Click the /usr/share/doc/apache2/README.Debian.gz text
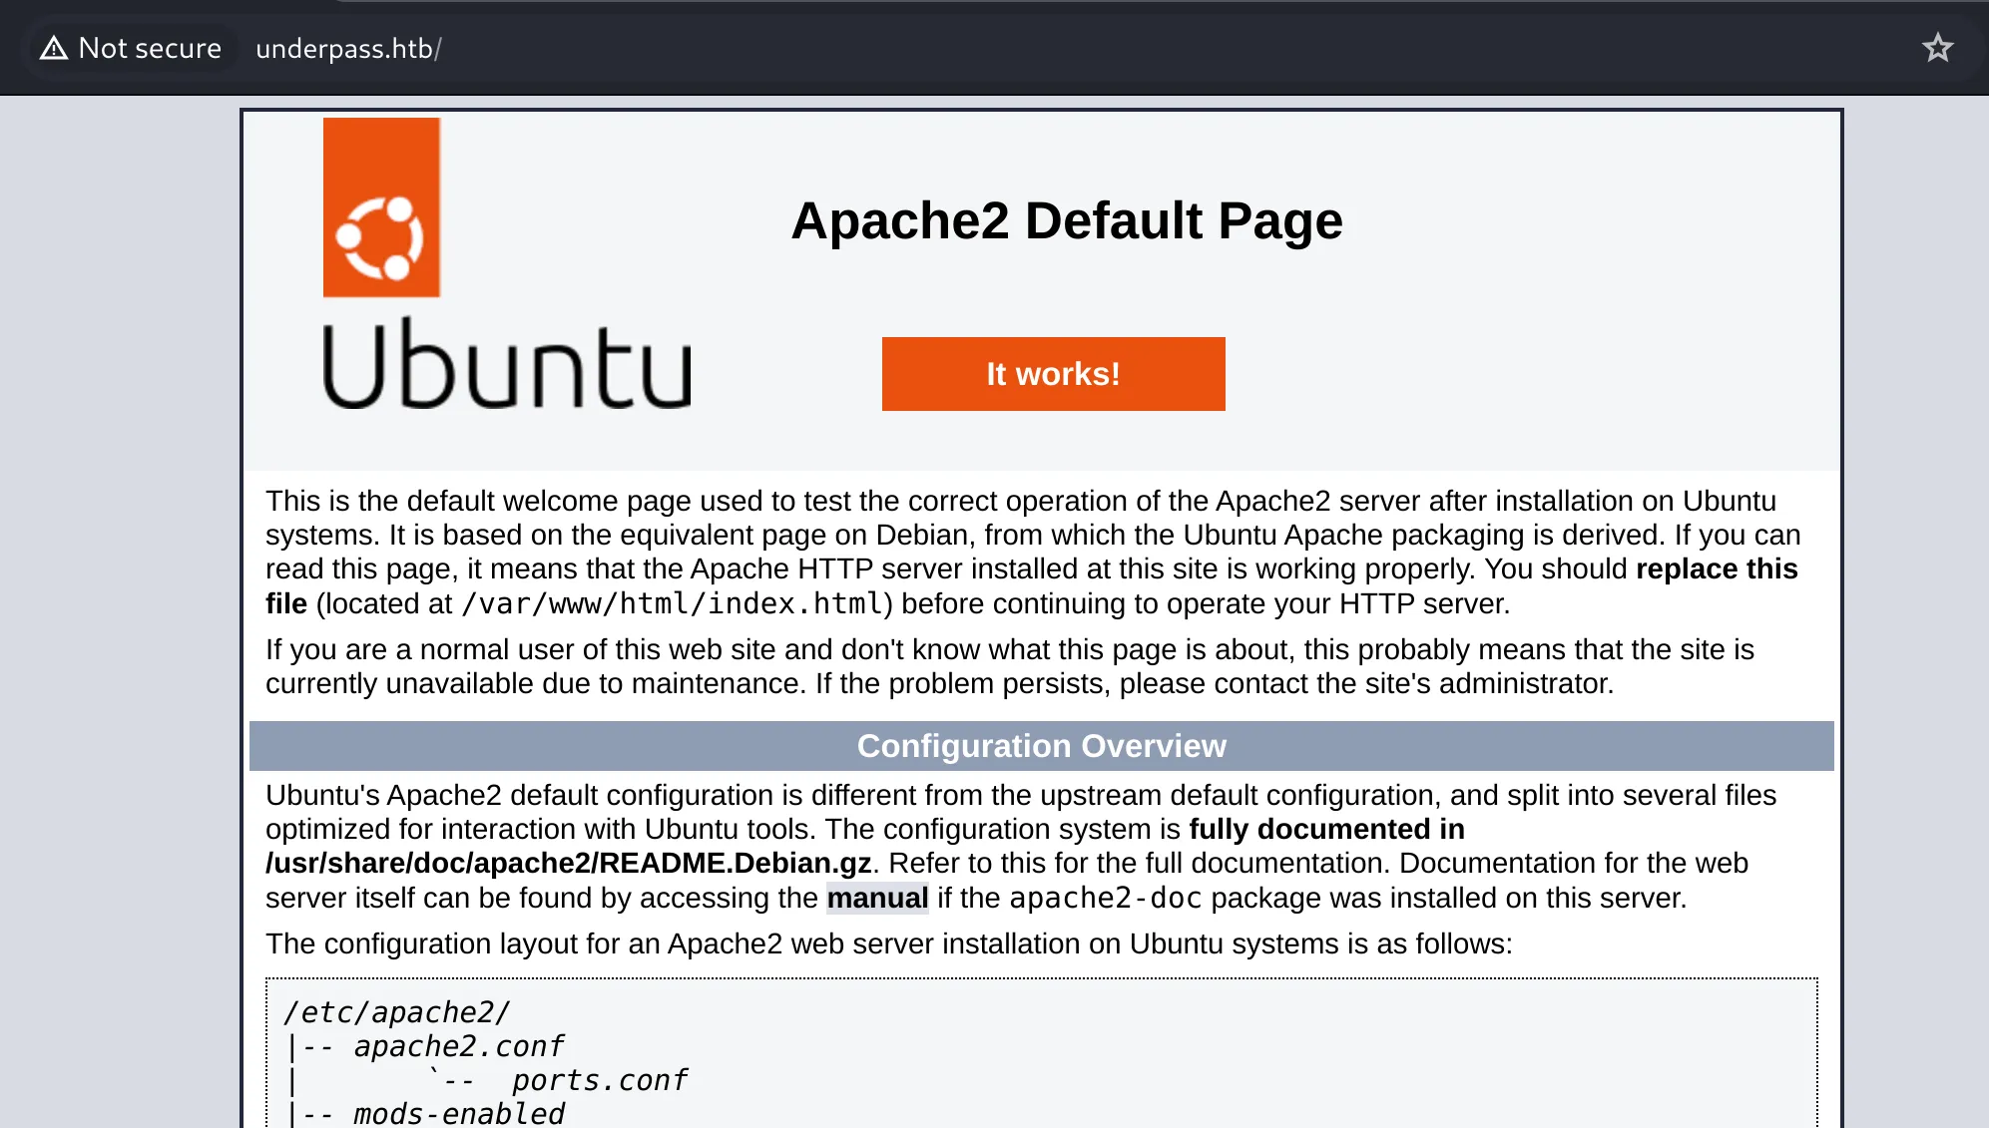 [x=569, y=863]
